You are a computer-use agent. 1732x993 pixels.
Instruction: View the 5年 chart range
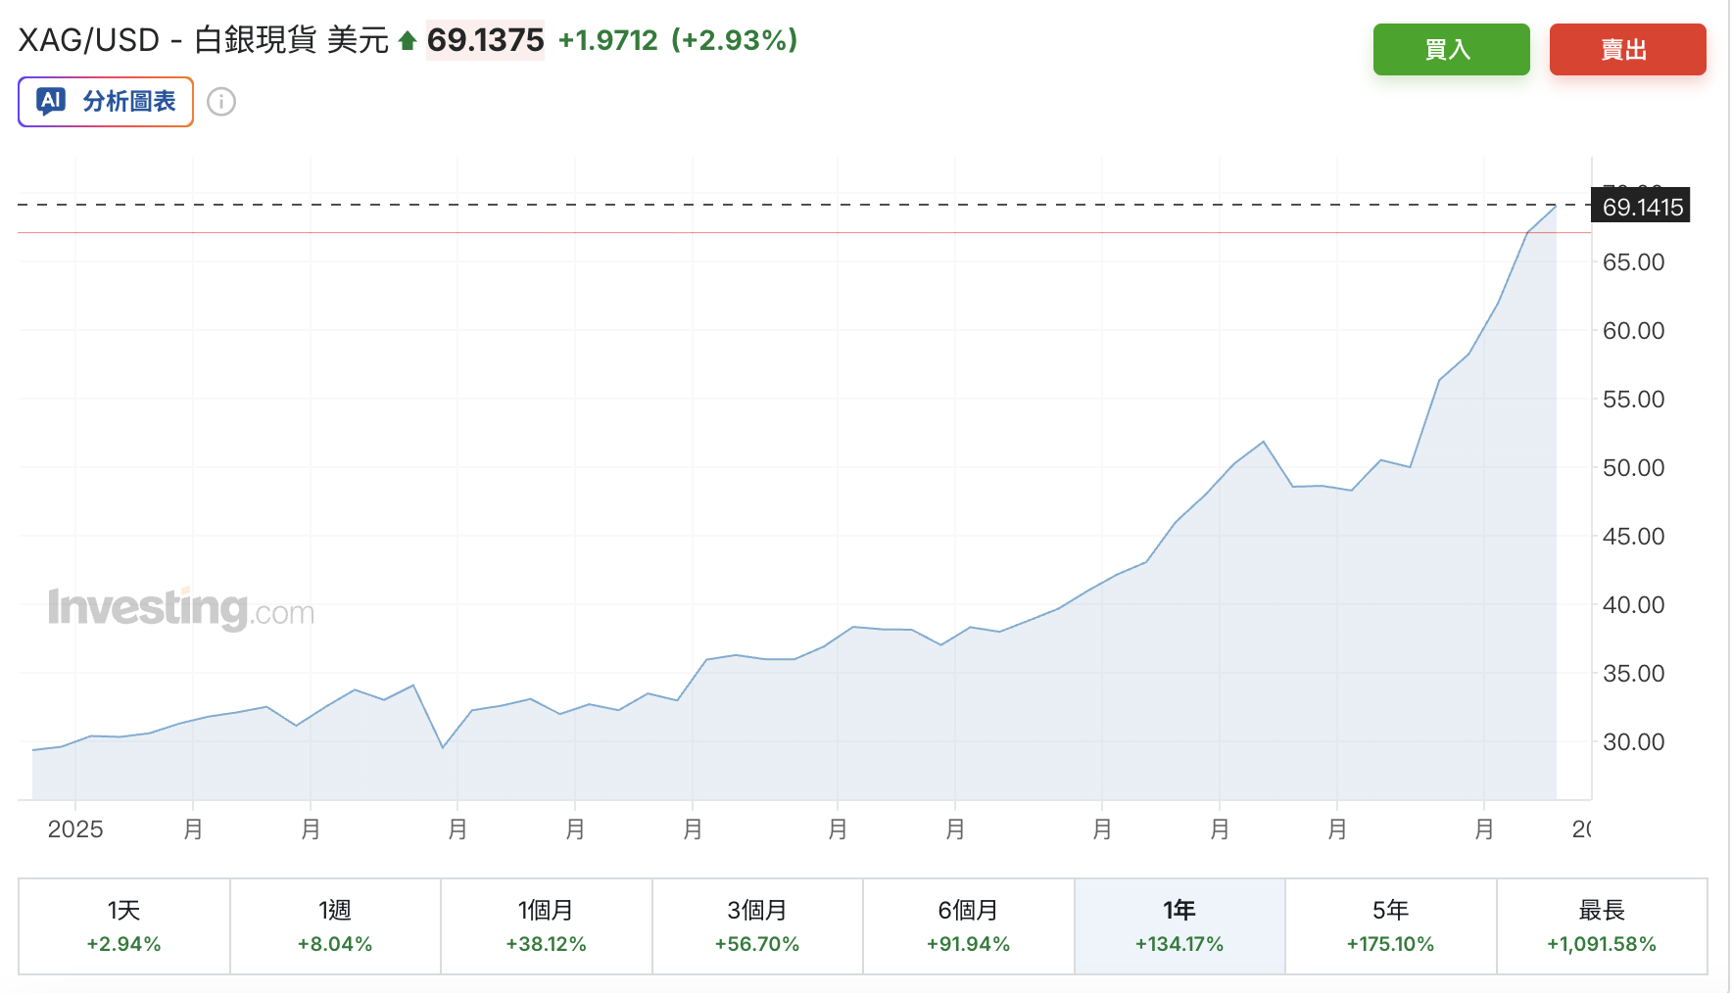1390,926
